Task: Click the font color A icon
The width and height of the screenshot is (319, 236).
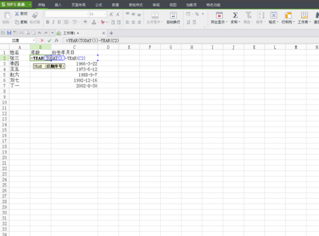Action: (x=94, y=22)
